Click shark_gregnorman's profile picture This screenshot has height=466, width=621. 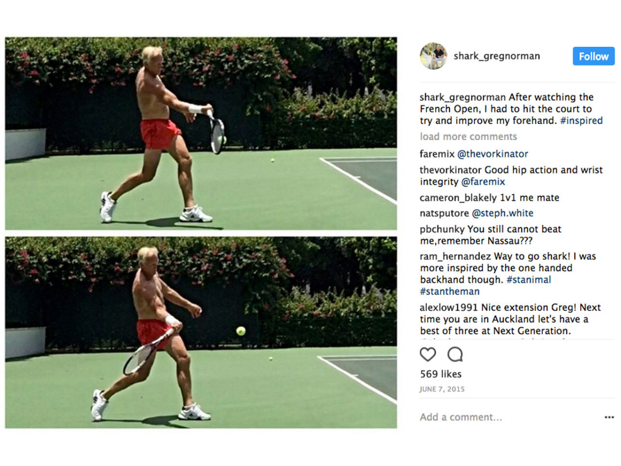(434, 56)
